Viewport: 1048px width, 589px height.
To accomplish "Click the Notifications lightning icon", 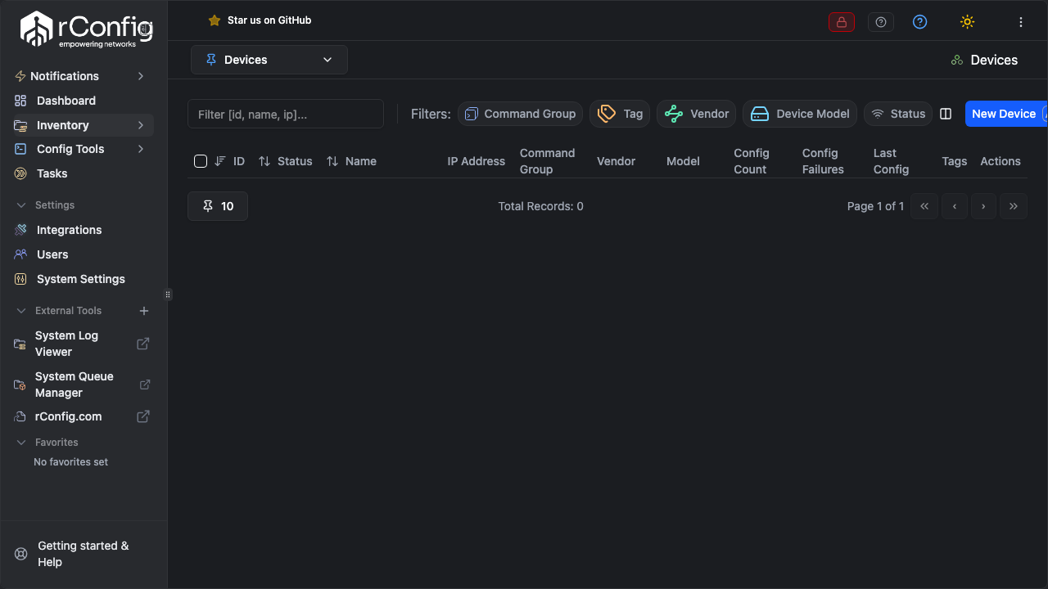I will pyautogui.click(x=20, y=76).
